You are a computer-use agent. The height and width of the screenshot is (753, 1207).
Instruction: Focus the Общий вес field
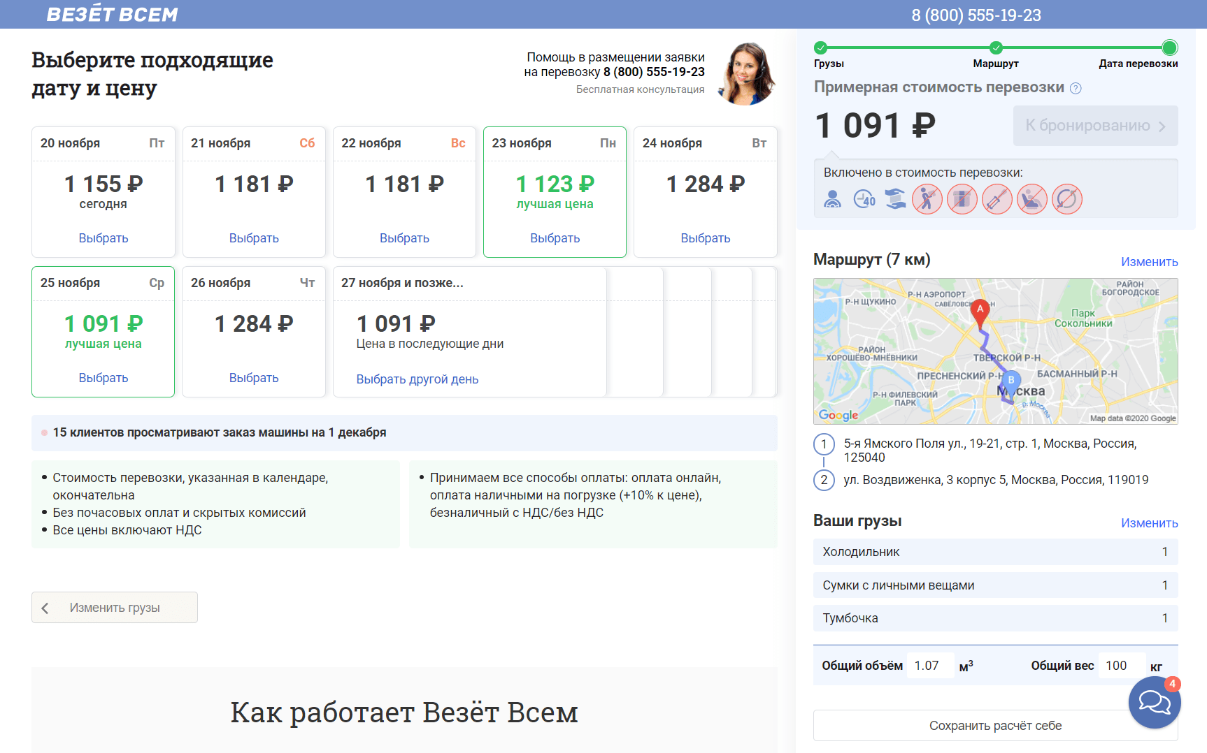(x=1122, y=666)
